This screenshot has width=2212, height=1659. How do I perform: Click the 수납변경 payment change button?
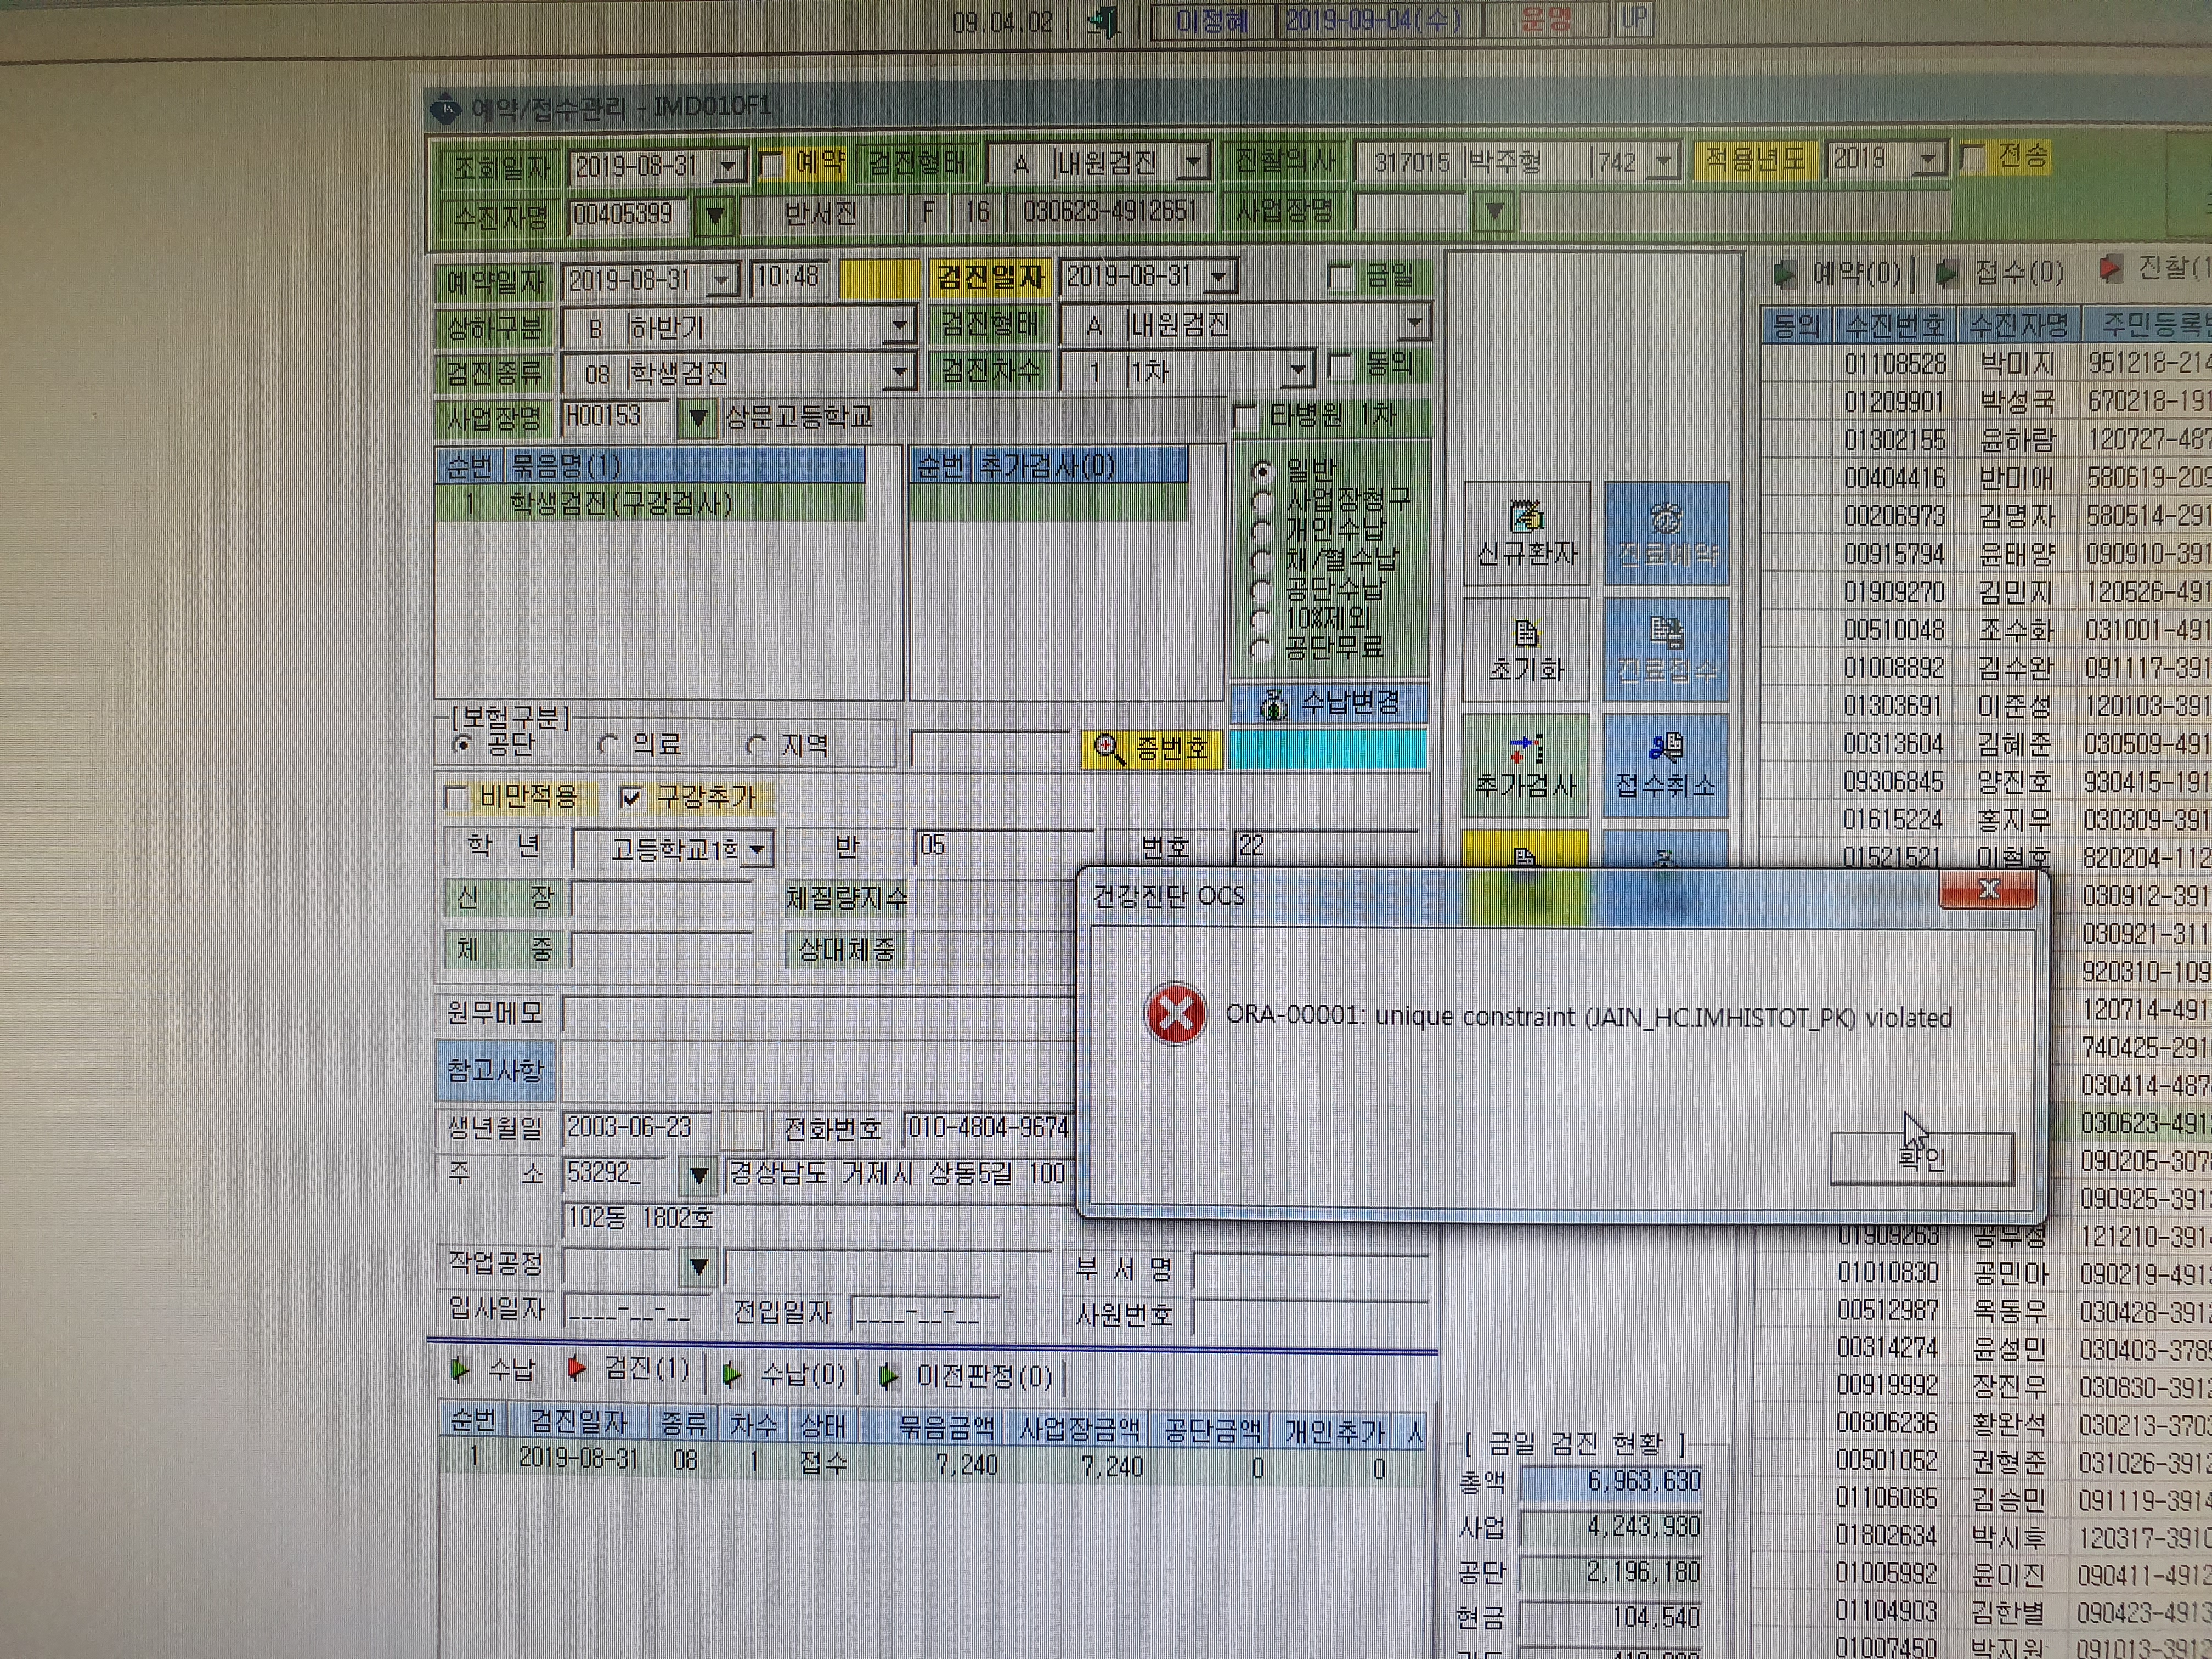tap(1330, 703)
